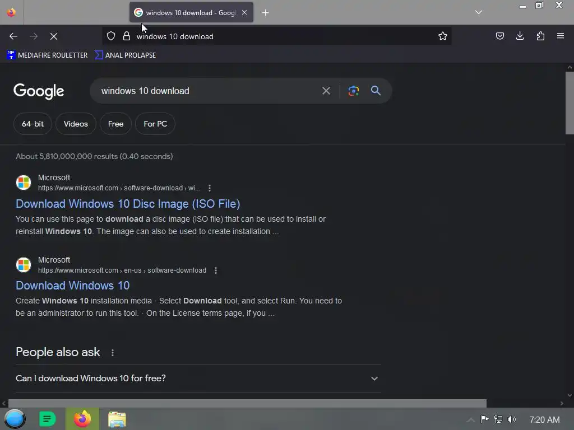Open the Firefox hamburger application menu

(x=561, y=36)
